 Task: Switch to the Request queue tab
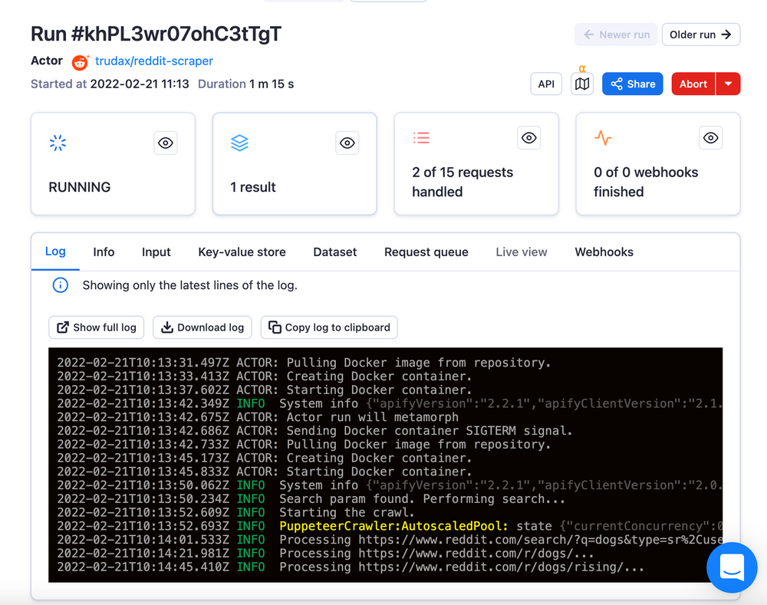(426, 252)
